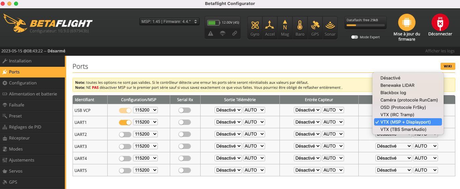Click the UART5 identifier cell

click(90, 170)
